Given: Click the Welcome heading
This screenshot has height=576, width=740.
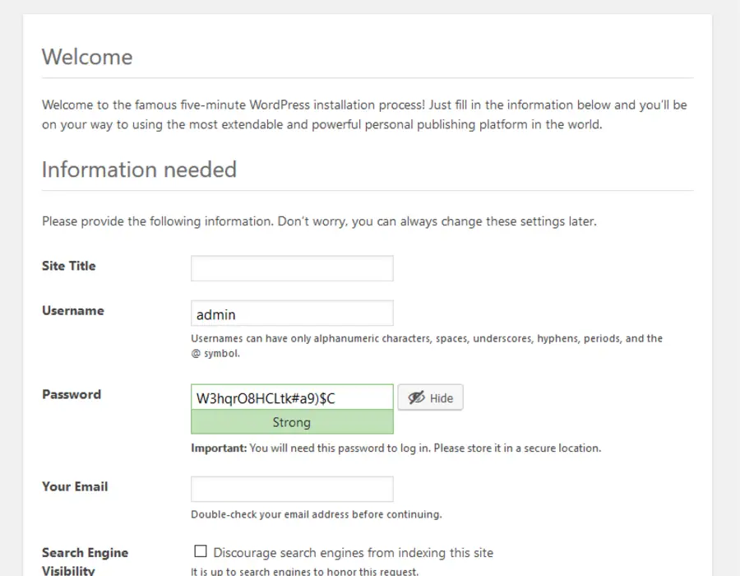Looking at the screenshot, I should 87,57.
